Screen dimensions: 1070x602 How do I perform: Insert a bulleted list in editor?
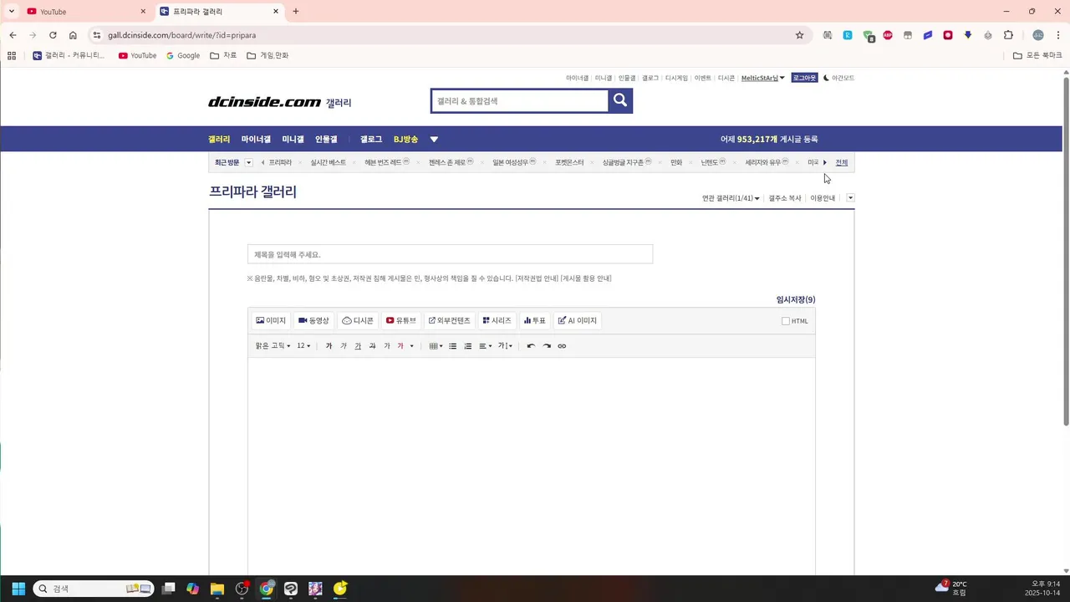coord(453,346)
